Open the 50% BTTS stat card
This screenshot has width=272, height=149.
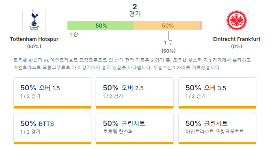(52, 129)
